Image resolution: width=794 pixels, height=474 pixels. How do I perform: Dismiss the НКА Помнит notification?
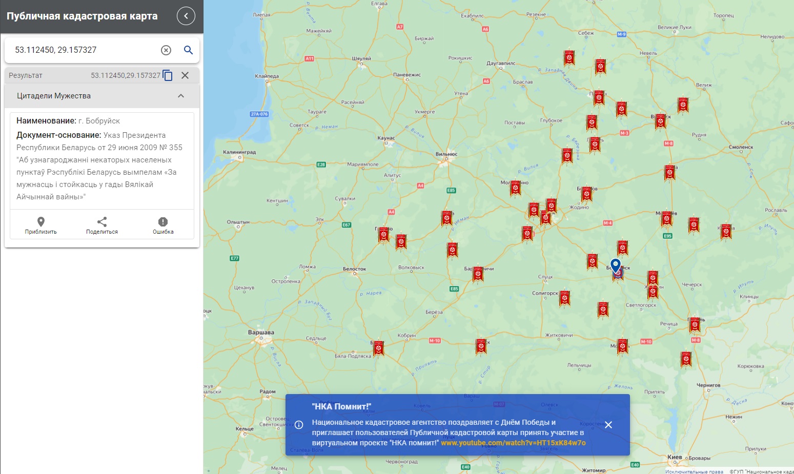pos(608,425)
